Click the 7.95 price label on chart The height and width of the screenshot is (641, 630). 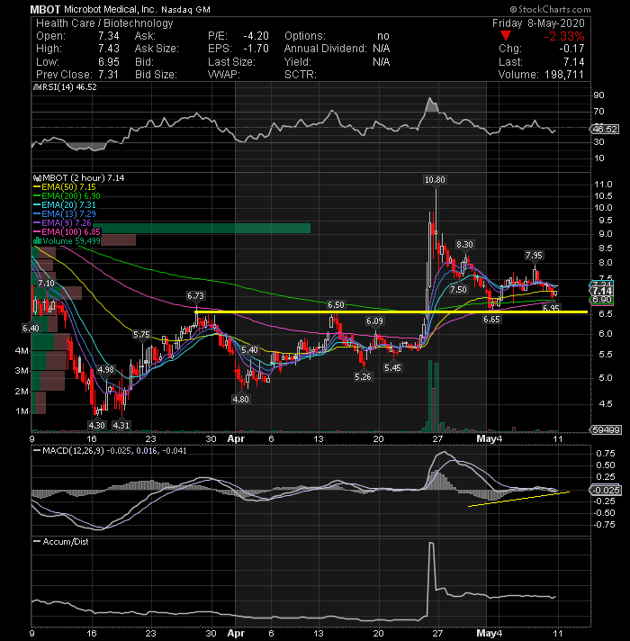[x=534, y=256]
